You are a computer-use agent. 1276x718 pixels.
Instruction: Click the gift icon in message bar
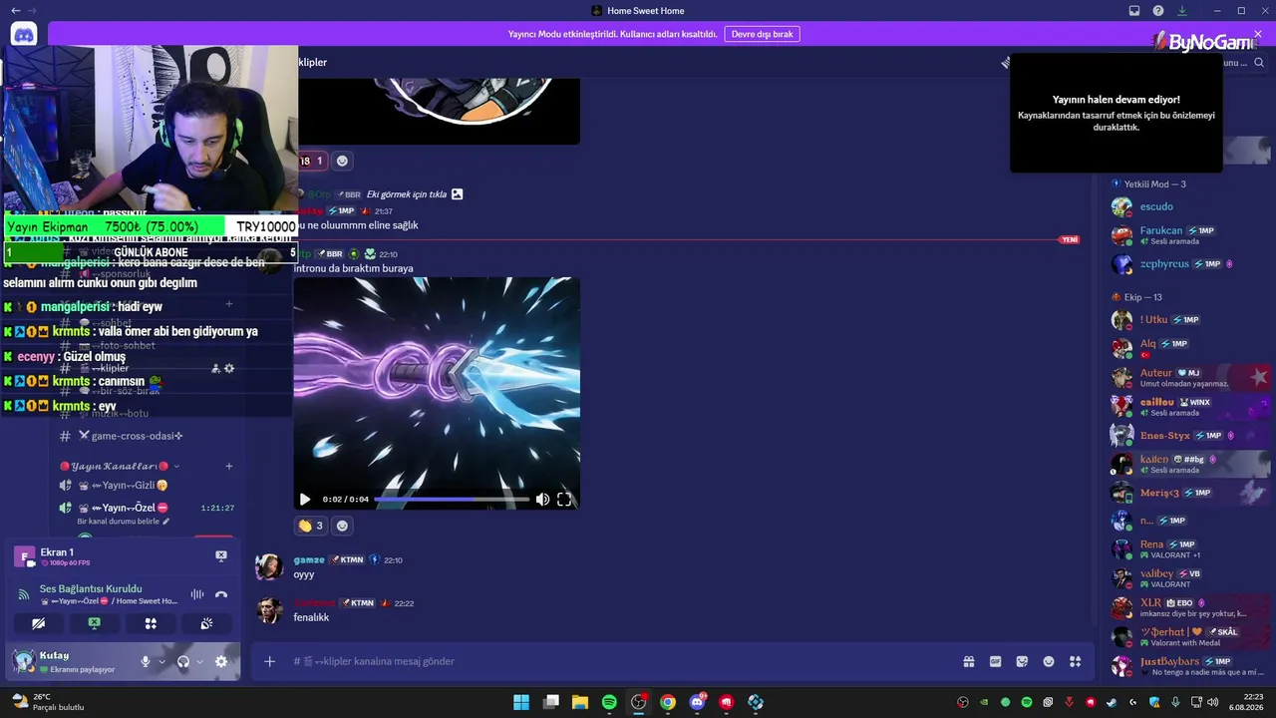click(968, 661)
